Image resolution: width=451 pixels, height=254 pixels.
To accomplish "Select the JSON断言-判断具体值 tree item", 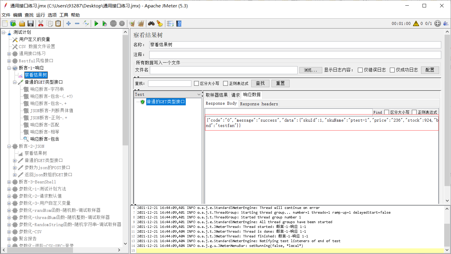I will tap(52, 111).
